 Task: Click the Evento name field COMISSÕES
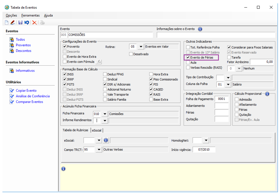[110, 35]
